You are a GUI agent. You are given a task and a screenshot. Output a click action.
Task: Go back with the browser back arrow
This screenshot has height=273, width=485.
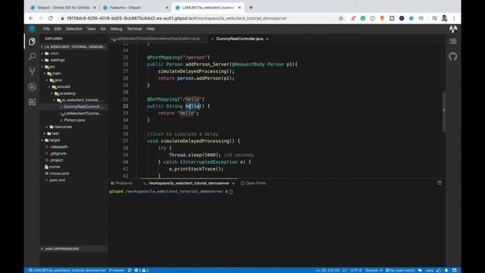click(x=31, y=18)
